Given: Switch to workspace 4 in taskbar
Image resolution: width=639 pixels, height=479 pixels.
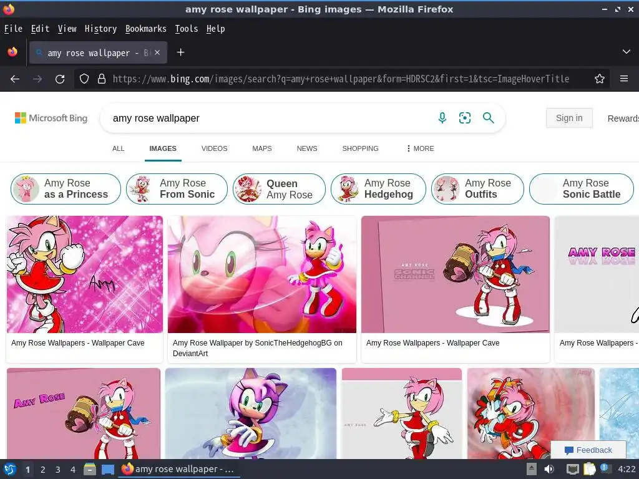Looking at the screenshot, I should coord(73,470).
